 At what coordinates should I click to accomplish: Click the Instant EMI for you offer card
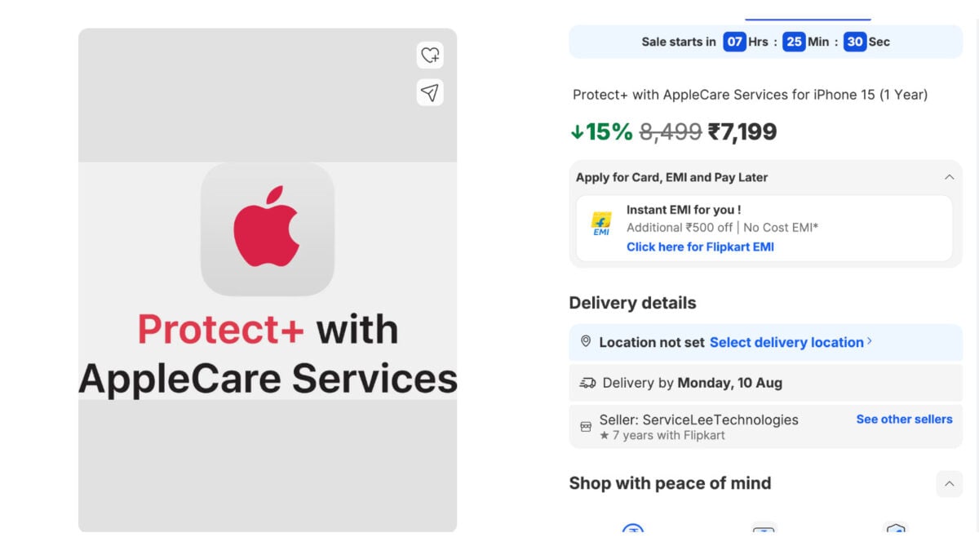pyautogui.click(x=764, y=229)
